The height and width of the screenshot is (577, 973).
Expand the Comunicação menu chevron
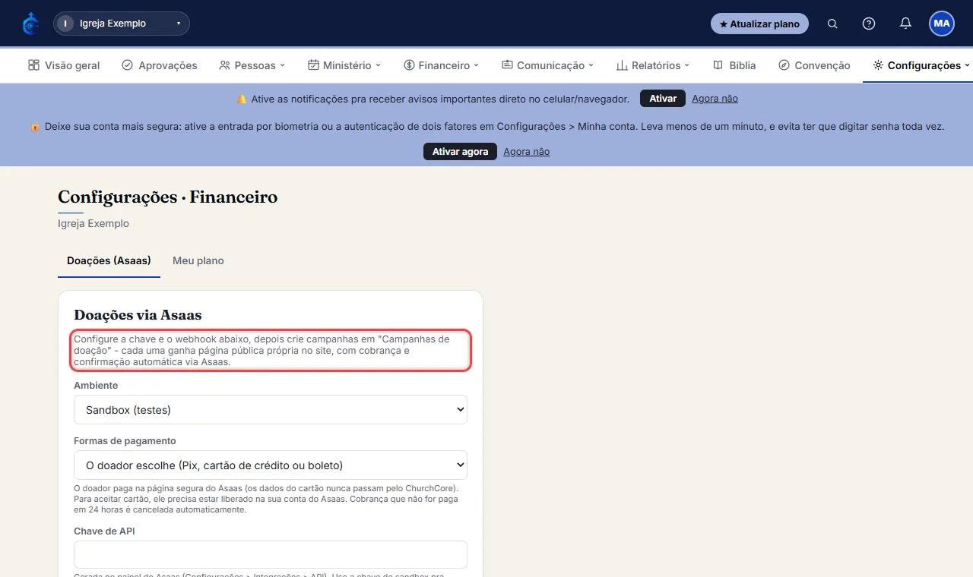(x=591, y=65)
